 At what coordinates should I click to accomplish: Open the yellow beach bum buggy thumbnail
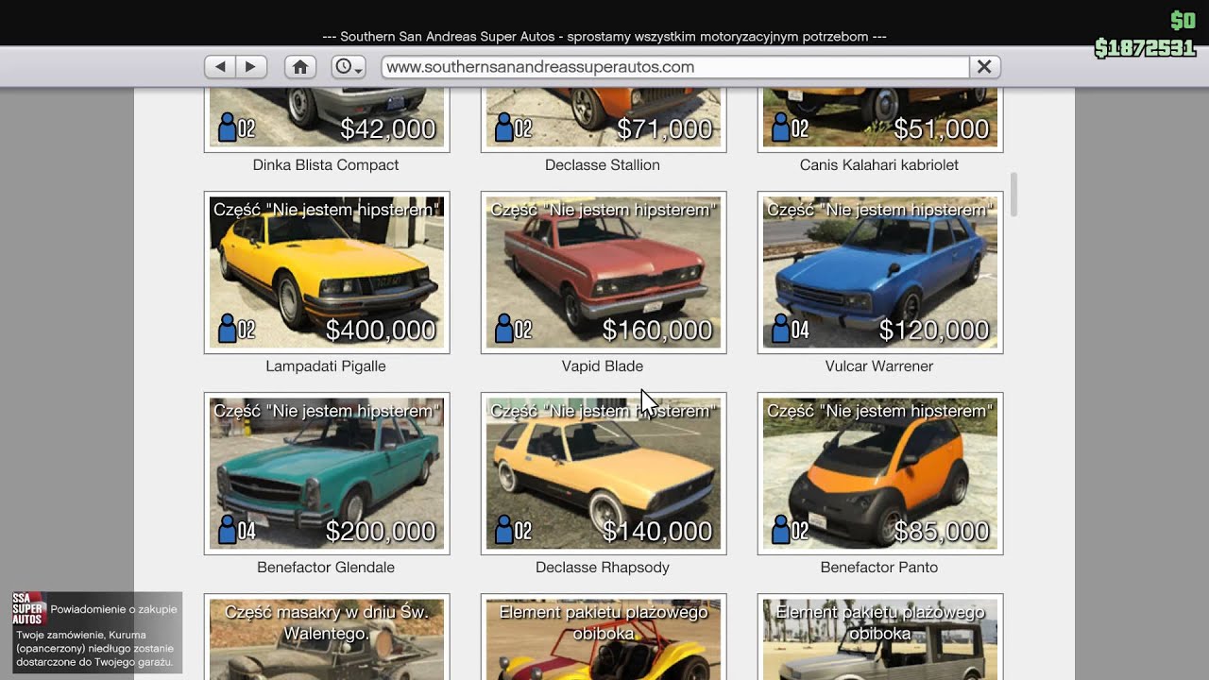[x=604, y=637]
